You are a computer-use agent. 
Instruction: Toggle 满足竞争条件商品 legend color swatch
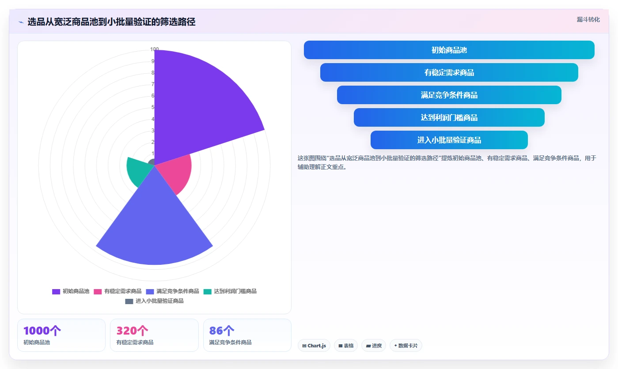pos(150,291)
